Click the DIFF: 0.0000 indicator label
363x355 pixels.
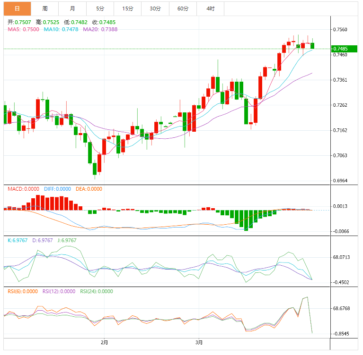point(57,189)
